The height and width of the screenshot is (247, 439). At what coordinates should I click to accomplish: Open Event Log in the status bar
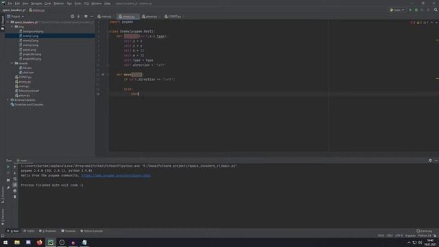(424, 231)
